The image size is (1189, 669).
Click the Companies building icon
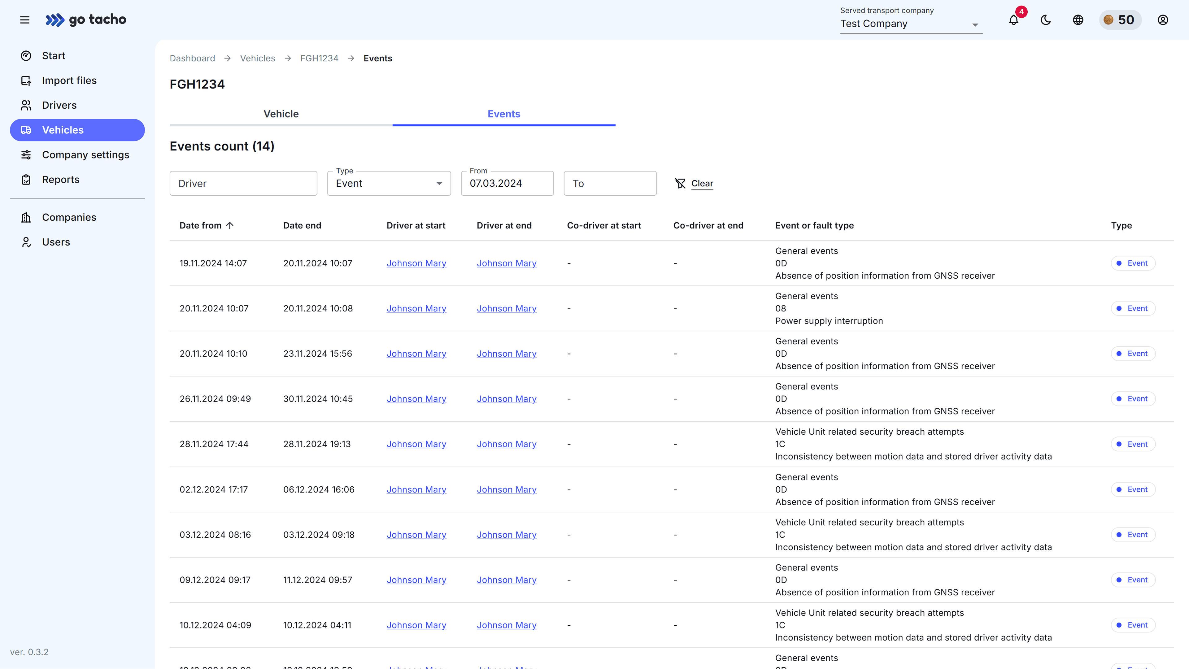point(26,217)
